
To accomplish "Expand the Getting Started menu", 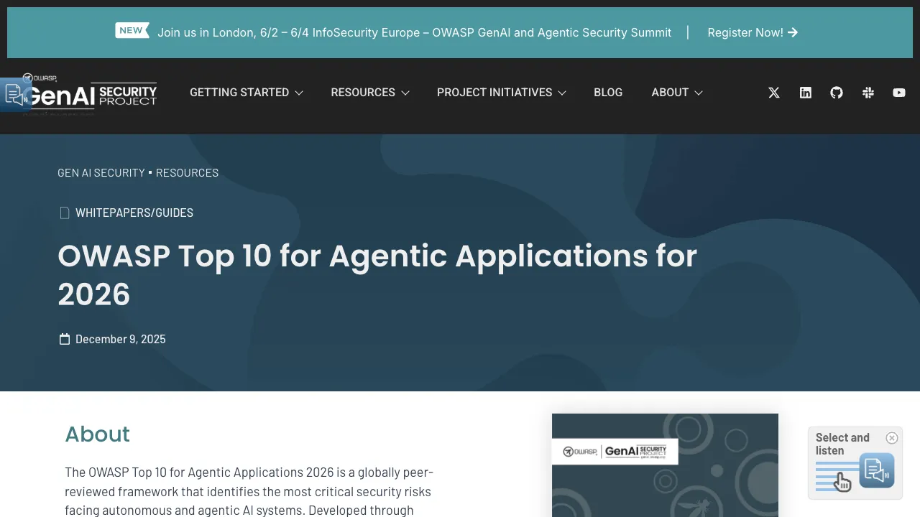I will (x=247, y=93).
